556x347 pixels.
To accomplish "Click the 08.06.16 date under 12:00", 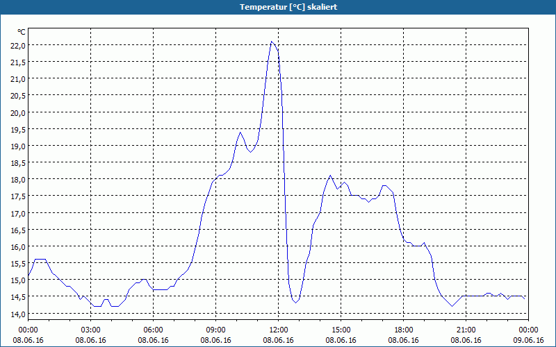I will tap(279, 340).
